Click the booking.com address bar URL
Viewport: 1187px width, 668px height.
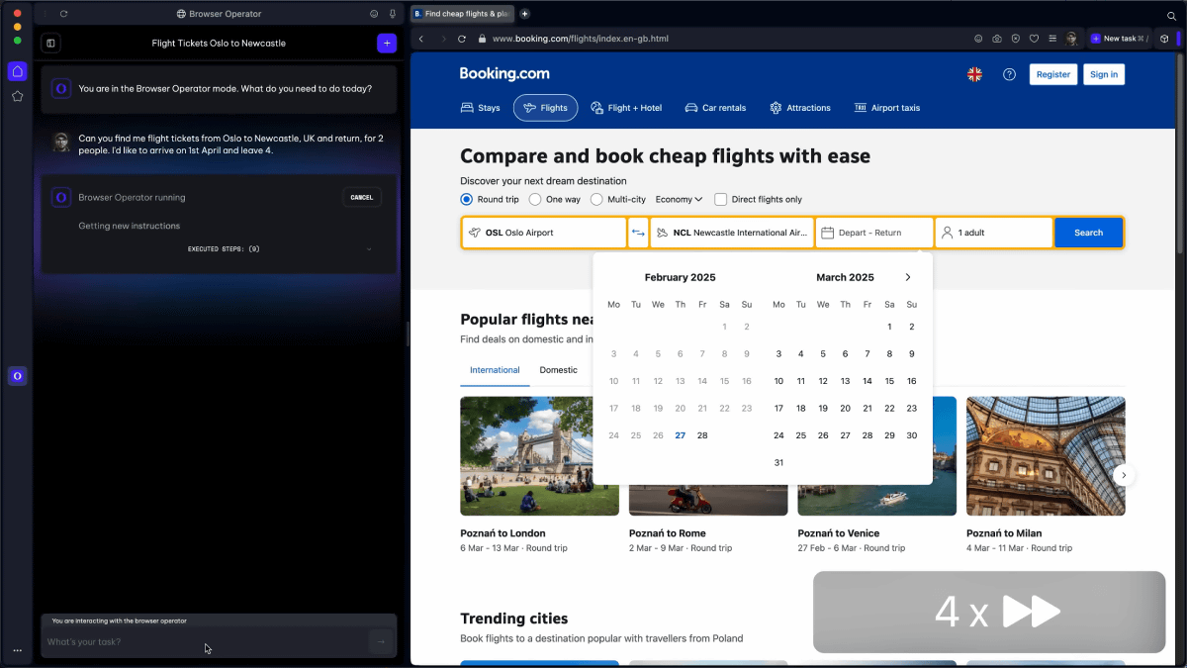[580, 39]
